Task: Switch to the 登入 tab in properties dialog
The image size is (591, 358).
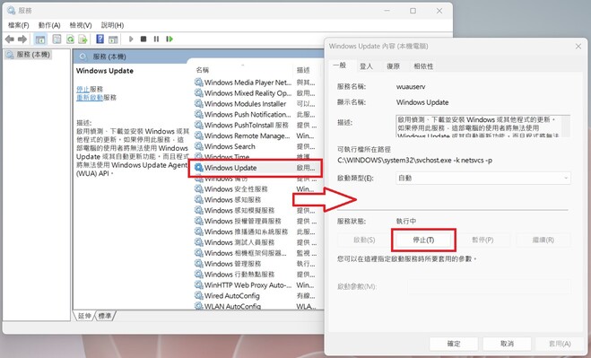Action: coord(366,66)
